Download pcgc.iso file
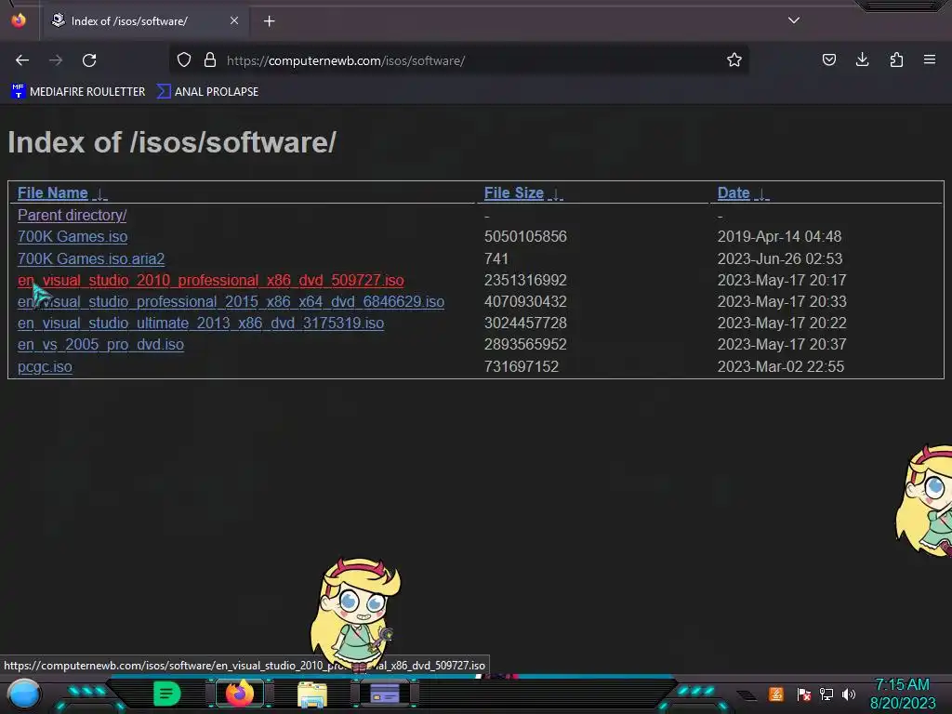This screenshot has height=714, width=952. [x=45, y=366]
